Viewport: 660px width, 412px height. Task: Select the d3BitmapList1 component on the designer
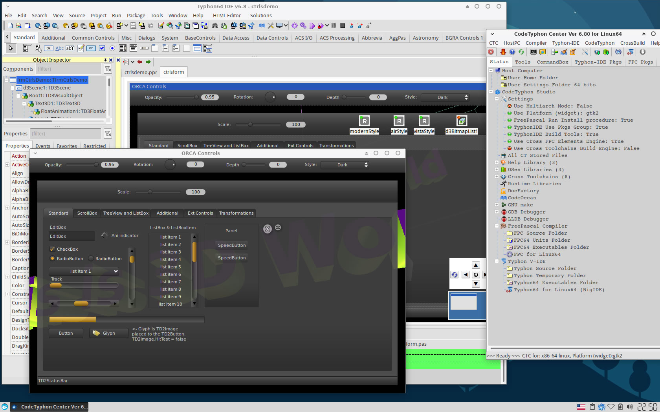(x=462, y=121)
